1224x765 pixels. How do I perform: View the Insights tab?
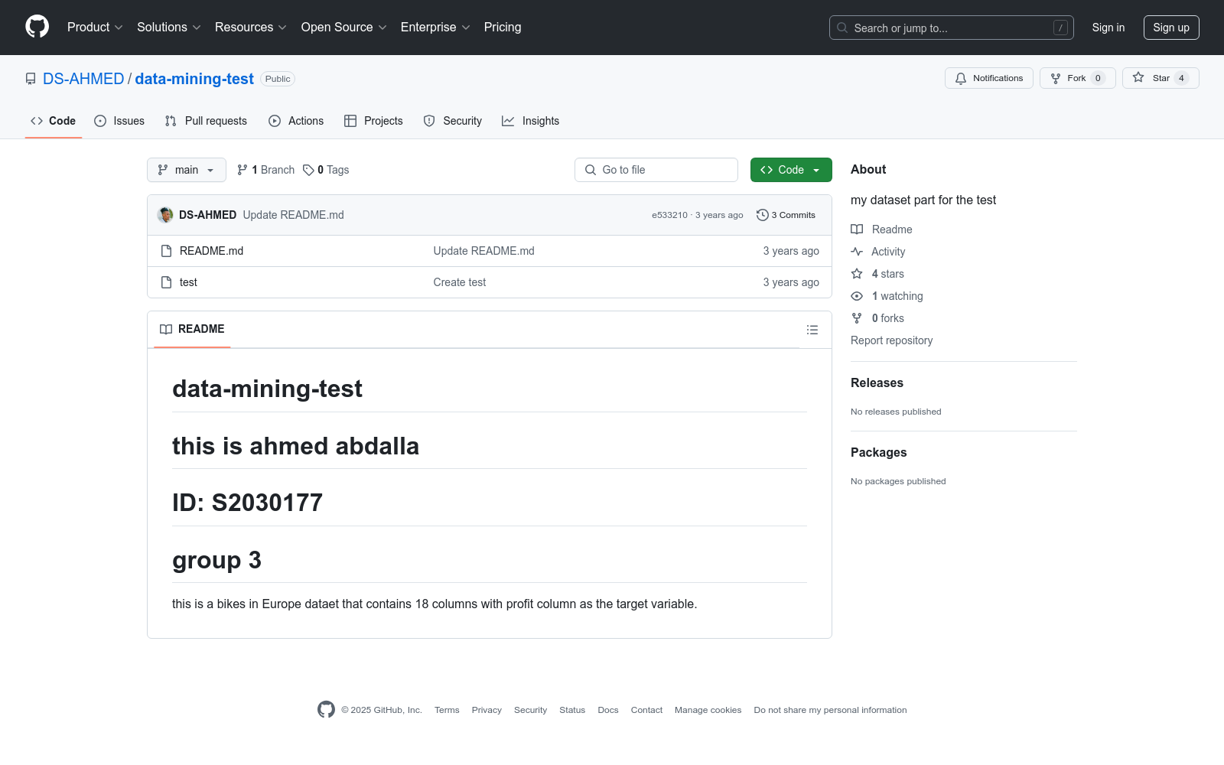pyautogui.click(x=530, y=121)
